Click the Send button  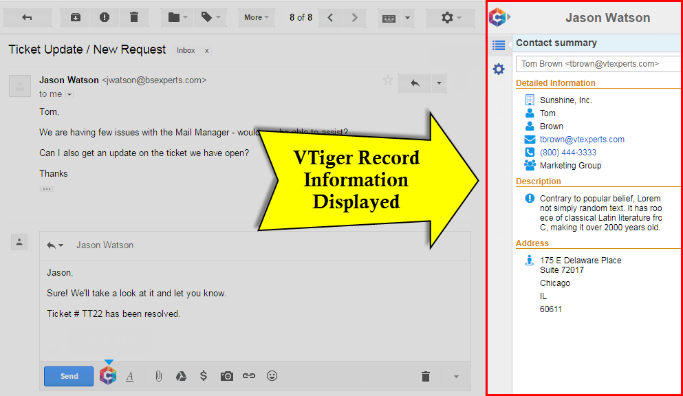(x=68, y=375)
